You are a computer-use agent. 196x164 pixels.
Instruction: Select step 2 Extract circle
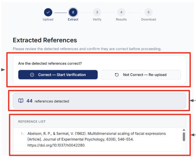pyautogui.click(x=73, y=12)
